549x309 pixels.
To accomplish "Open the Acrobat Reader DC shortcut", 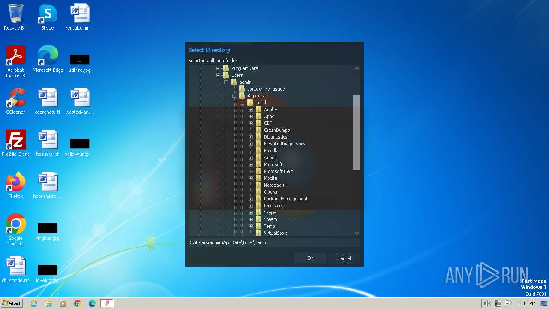I will 15,61.
